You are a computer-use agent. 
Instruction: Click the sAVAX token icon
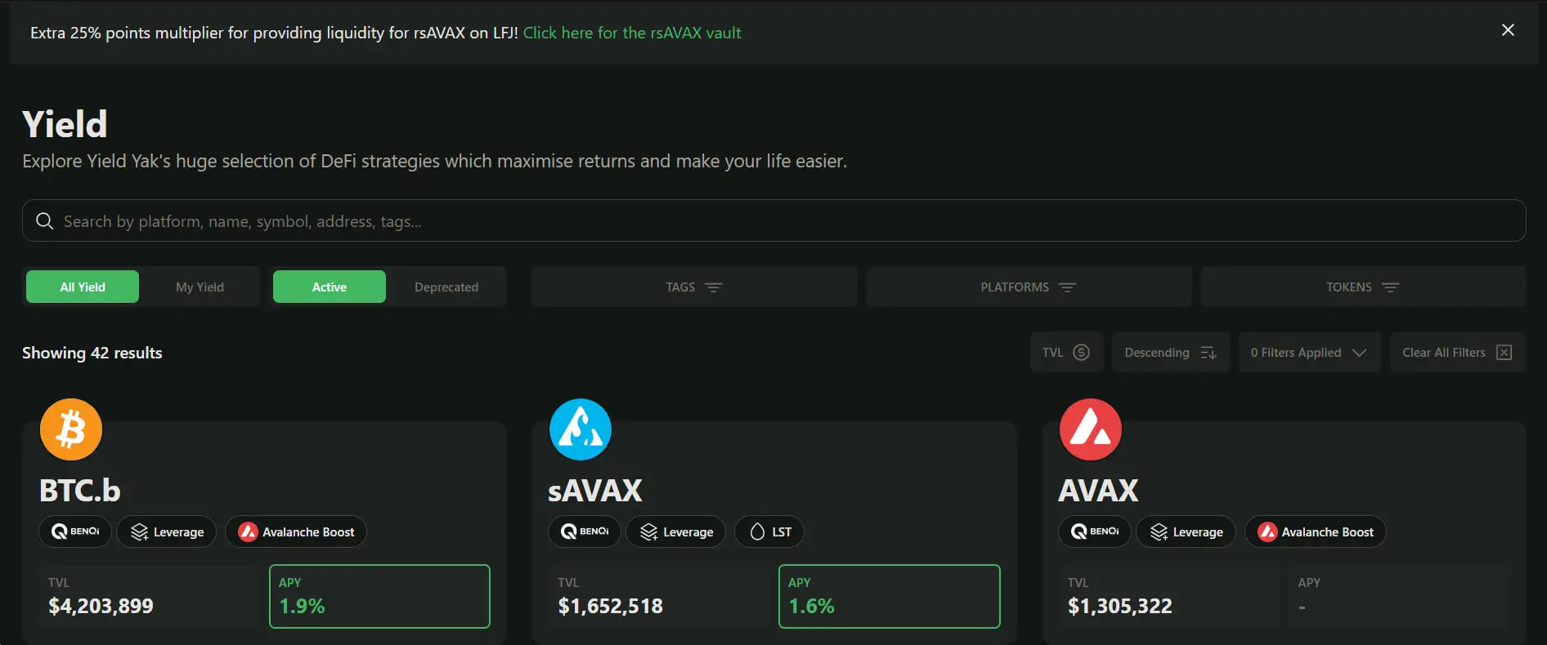(x=581, y=429)
